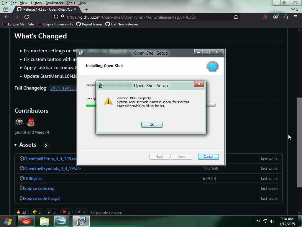
Task: Click the recent browsing firefox view icon
Action: 6,9
